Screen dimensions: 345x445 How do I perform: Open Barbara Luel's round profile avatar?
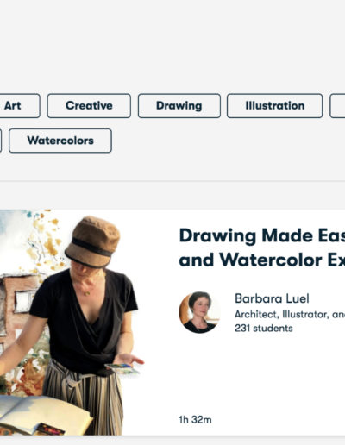[x=200, y=312]
